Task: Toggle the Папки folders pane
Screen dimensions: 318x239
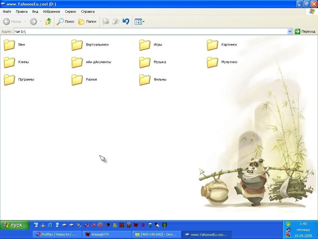Action: tap(87, 21)
